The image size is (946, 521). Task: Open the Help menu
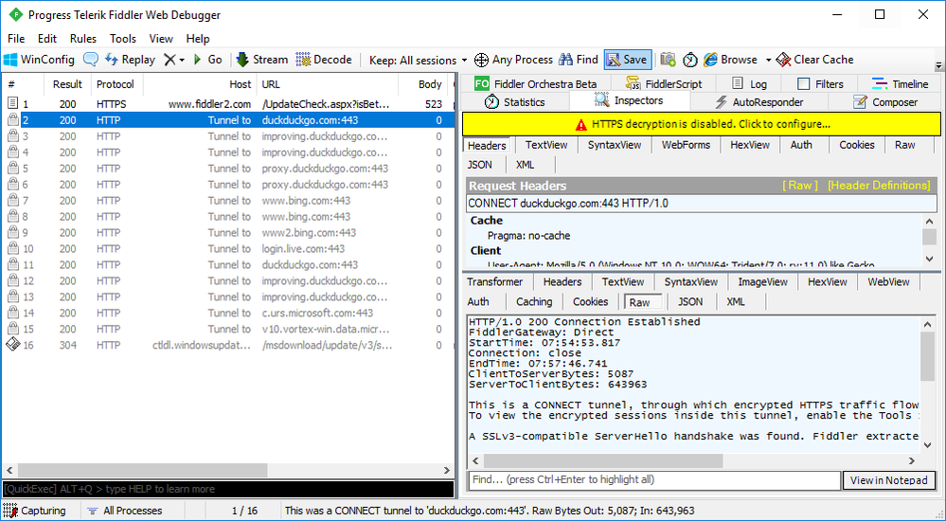click(x=198, y=39)
